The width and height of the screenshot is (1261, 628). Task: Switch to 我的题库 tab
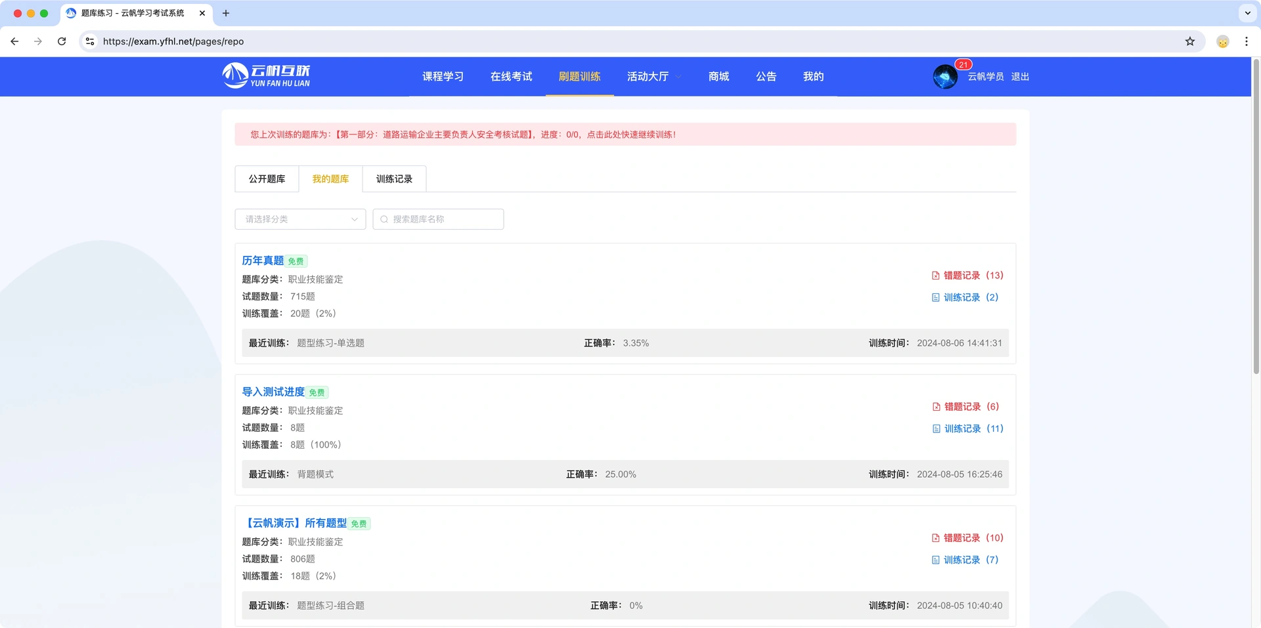(x=330, y=179)
